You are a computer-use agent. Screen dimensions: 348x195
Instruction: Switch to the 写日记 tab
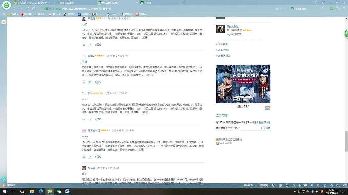147,3
